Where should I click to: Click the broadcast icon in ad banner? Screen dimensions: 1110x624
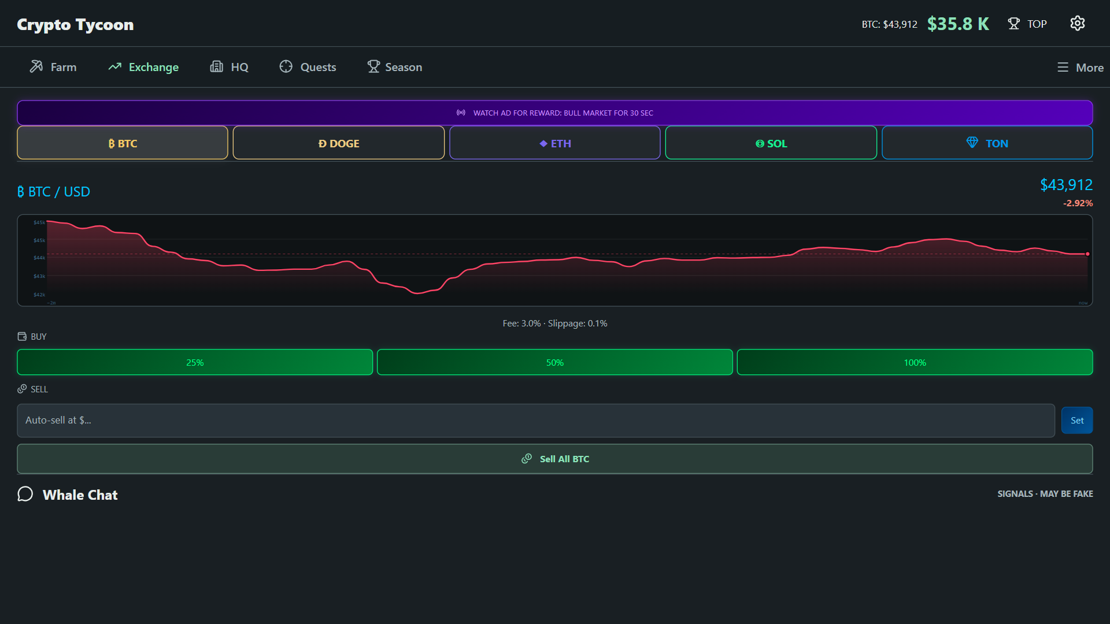click(461, 113)
